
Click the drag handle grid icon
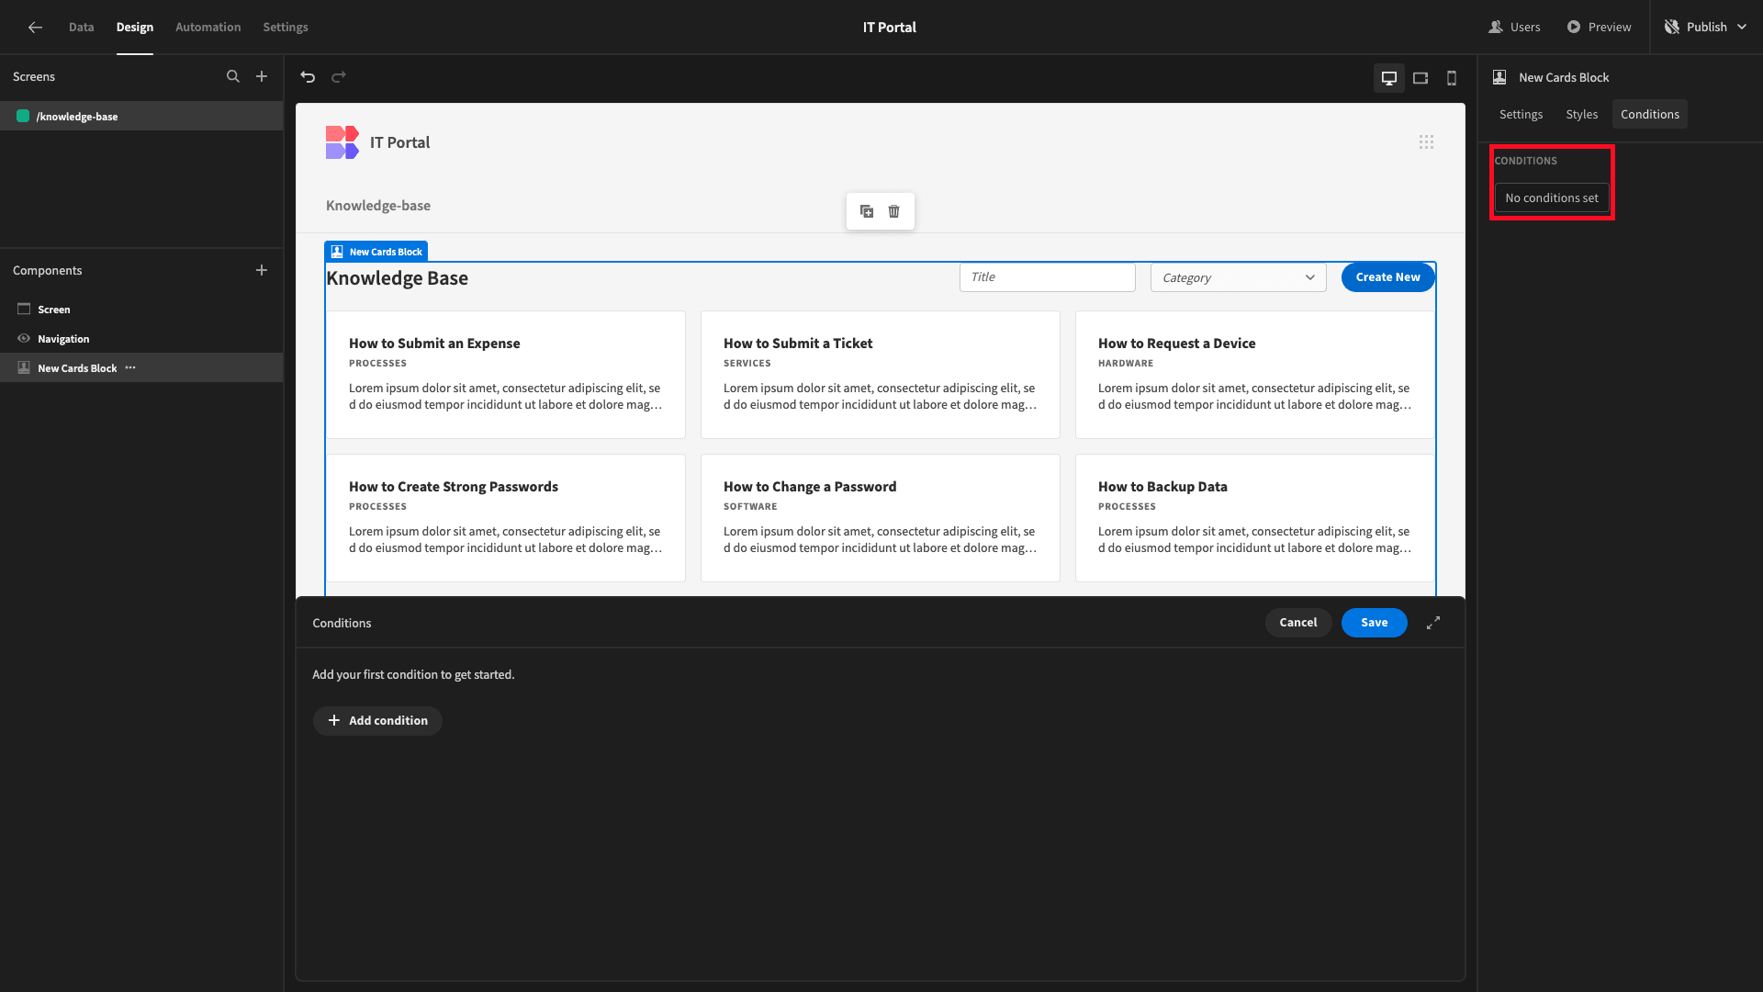1426,141
